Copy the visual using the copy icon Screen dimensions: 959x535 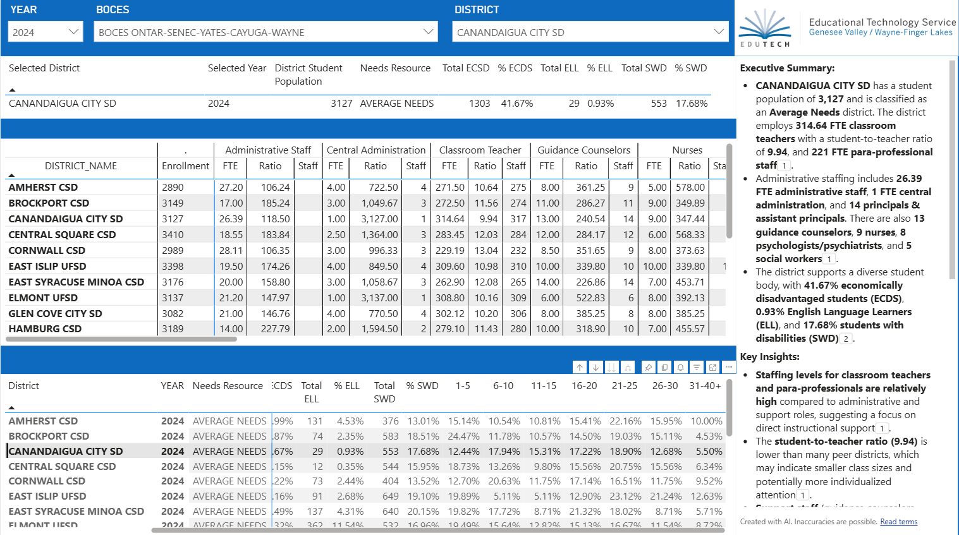664,367
